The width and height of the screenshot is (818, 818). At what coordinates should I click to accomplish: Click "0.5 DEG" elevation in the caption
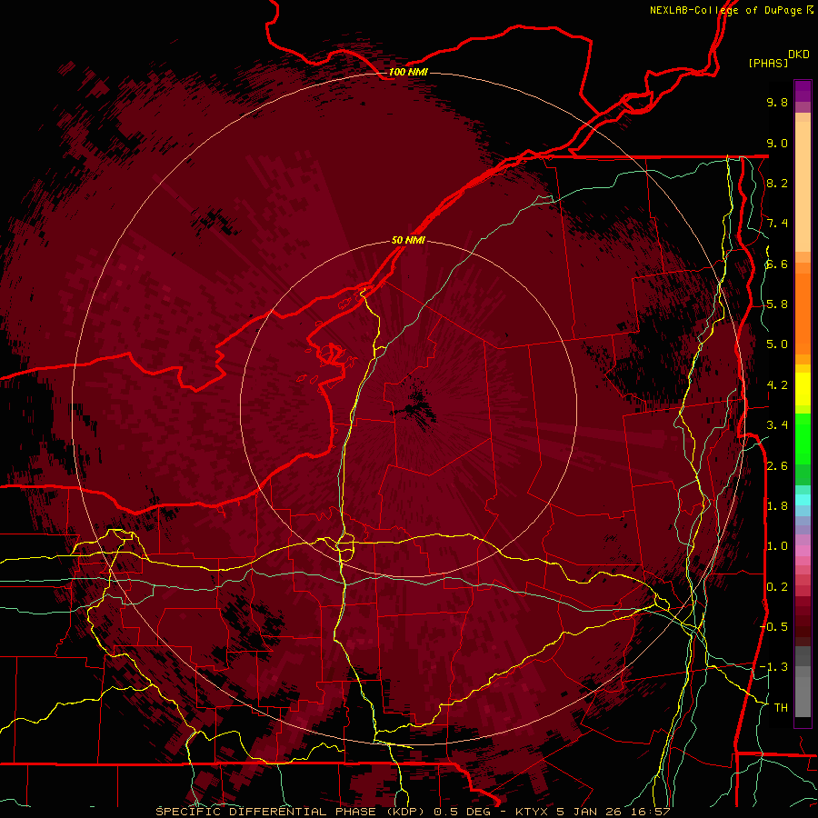coord(464,812)
